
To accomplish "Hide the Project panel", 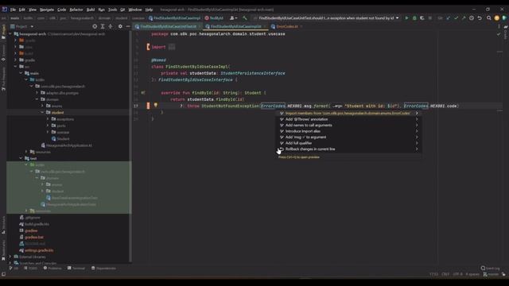I will tap(128, 26).
